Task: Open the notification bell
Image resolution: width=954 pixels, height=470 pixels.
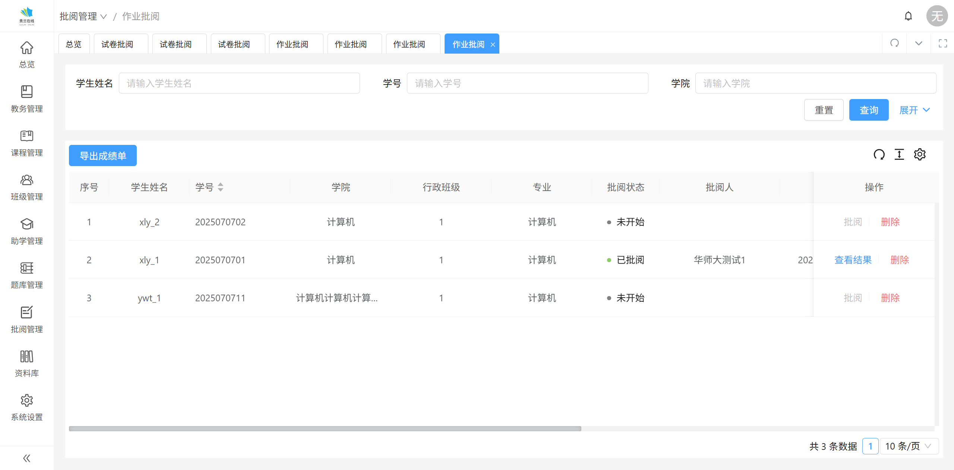Action: tap(908, 16)
